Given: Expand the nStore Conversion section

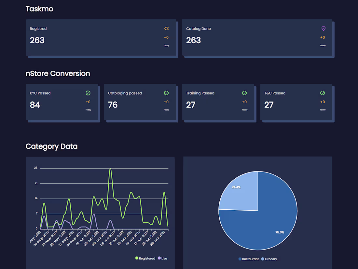Looking at the screenshot, I should point(58,73).
